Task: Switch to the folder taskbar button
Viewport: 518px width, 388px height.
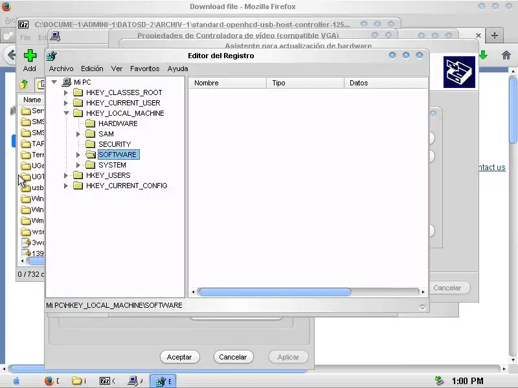Action: (79, 381)
